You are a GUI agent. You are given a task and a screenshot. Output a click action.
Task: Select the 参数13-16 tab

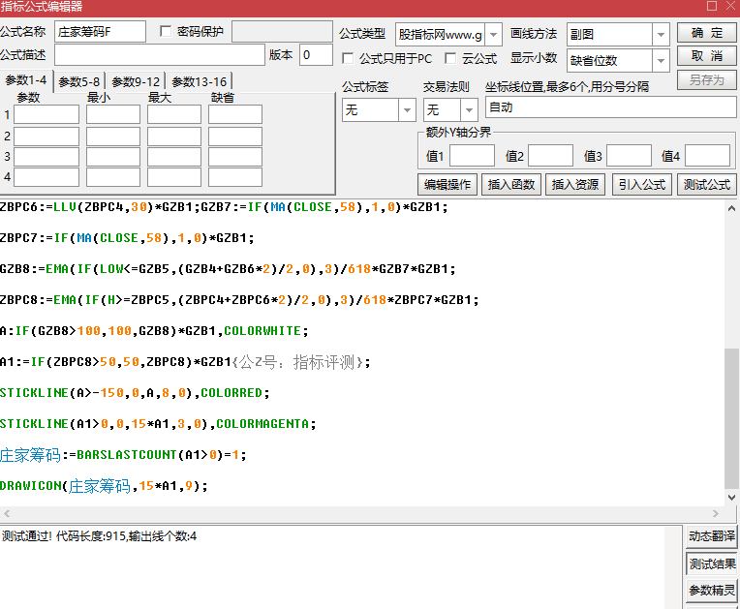[x=200, y=81]
